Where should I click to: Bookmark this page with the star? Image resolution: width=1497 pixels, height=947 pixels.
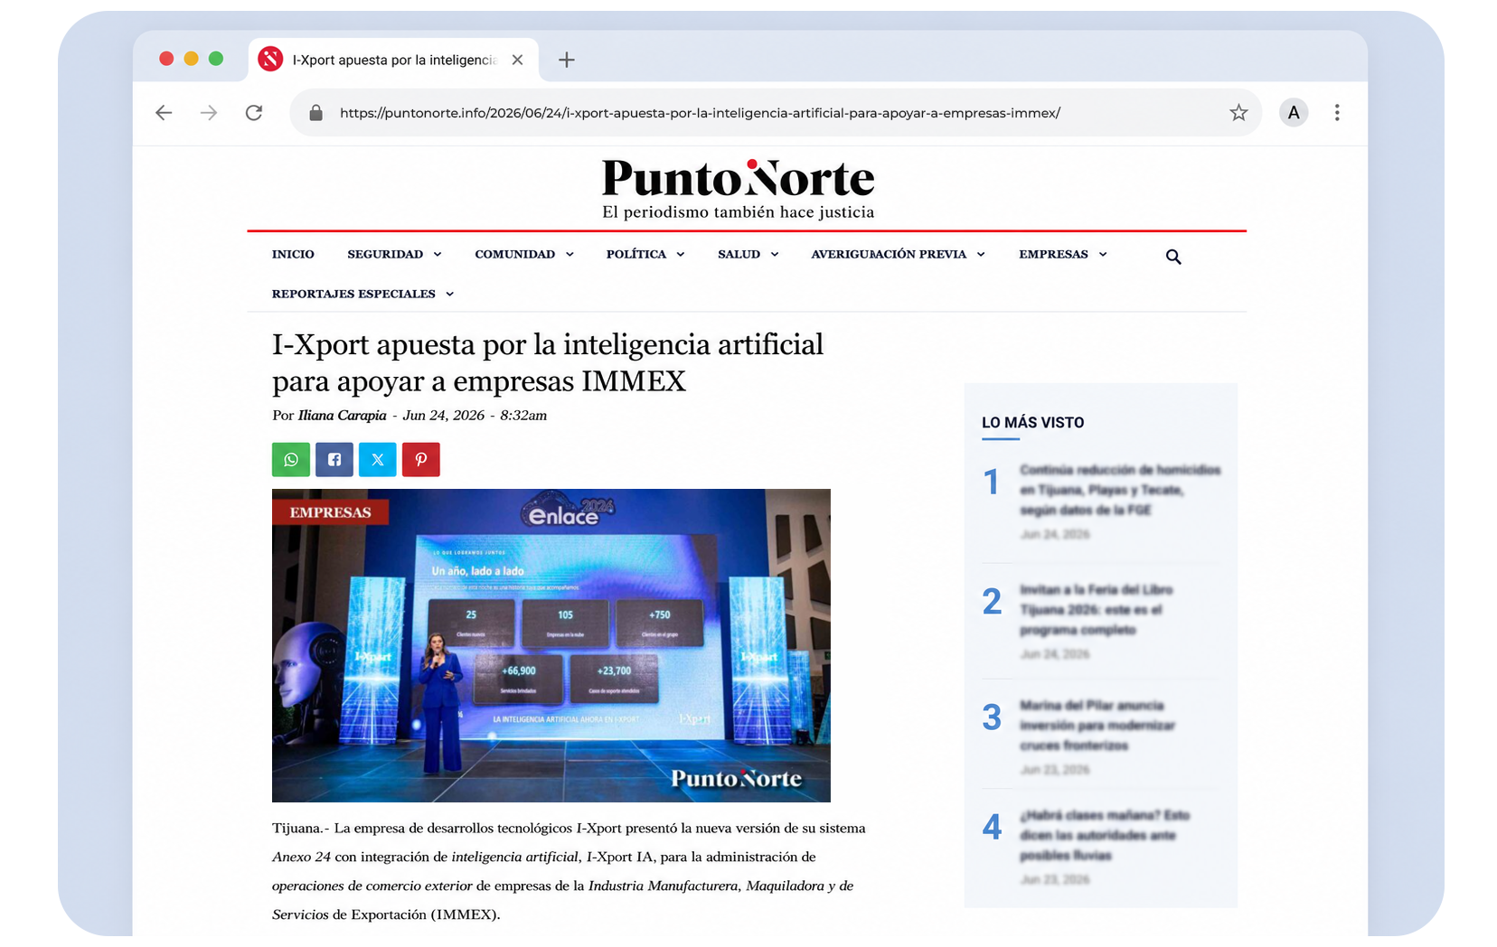tap(1238, 113)
